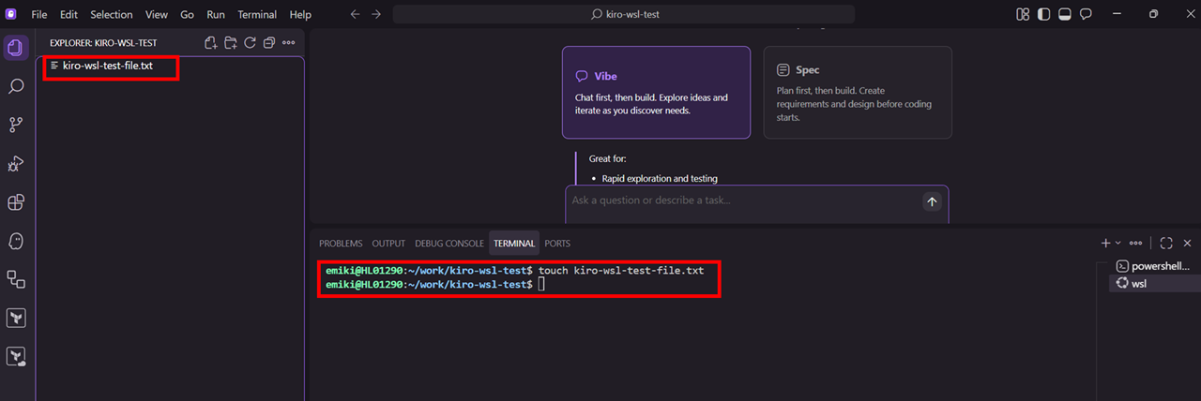Toggle the primary side bar visibility
The height and width of the screenshot is (401, 1201).
(1043, 15)
